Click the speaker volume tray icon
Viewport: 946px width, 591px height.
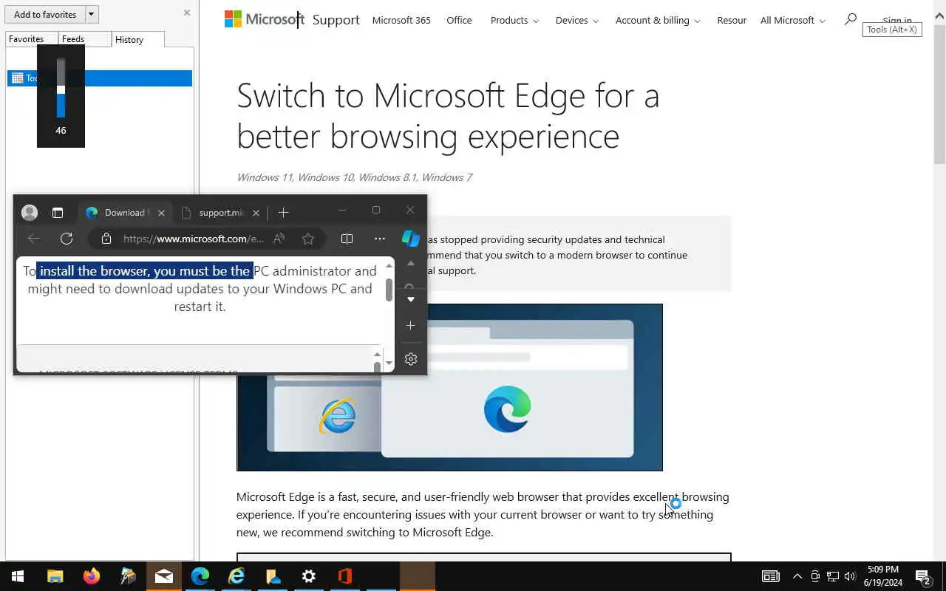(850, 576)
